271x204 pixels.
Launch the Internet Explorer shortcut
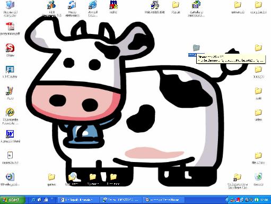tap(93, 5)
